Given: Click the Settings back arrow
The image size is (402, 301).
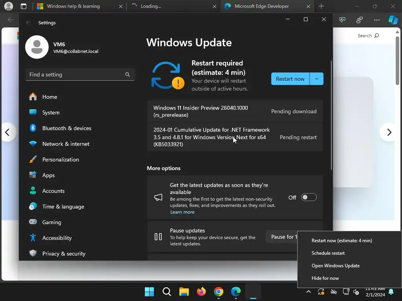Looking at the screenshot, I should pos(28,22).
